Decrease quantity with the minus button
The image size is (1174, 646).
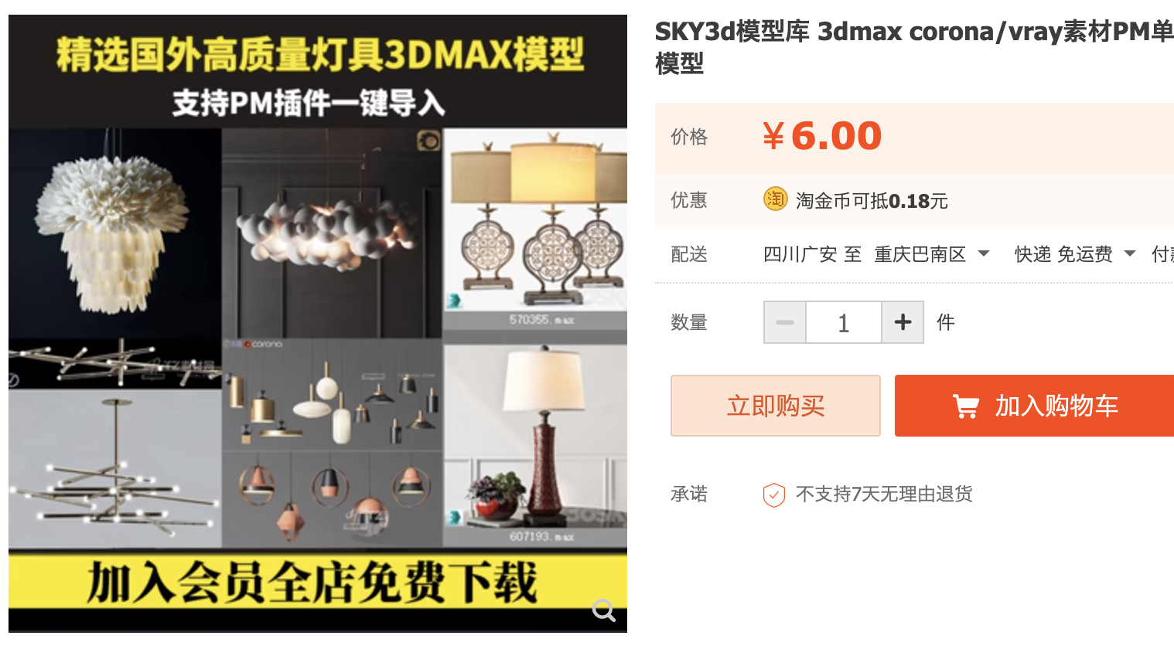[785, 322]
